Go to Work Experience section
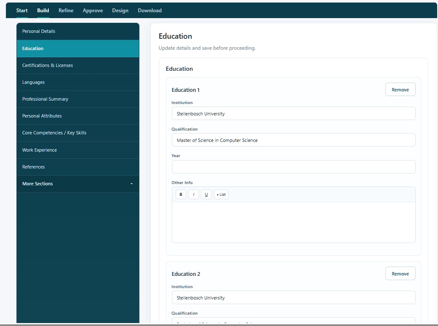438x326 pixels. [x=77, y=150]
